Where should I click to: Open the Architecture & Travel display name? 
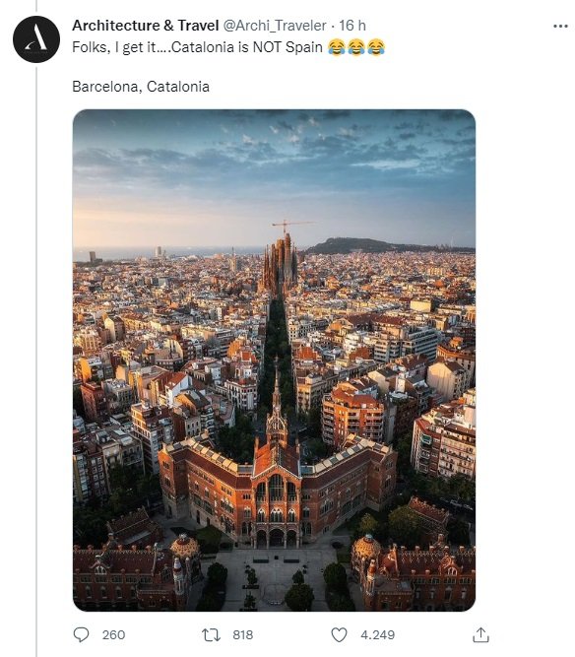click(146, 26)
